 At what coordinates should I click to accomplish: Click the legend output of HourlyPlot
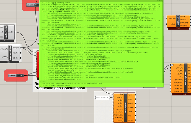tap(130, 103)
